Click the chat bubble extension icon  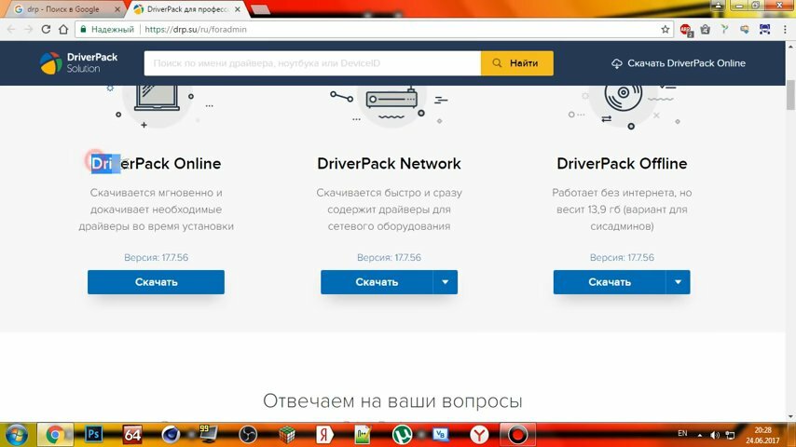[744, 30]
